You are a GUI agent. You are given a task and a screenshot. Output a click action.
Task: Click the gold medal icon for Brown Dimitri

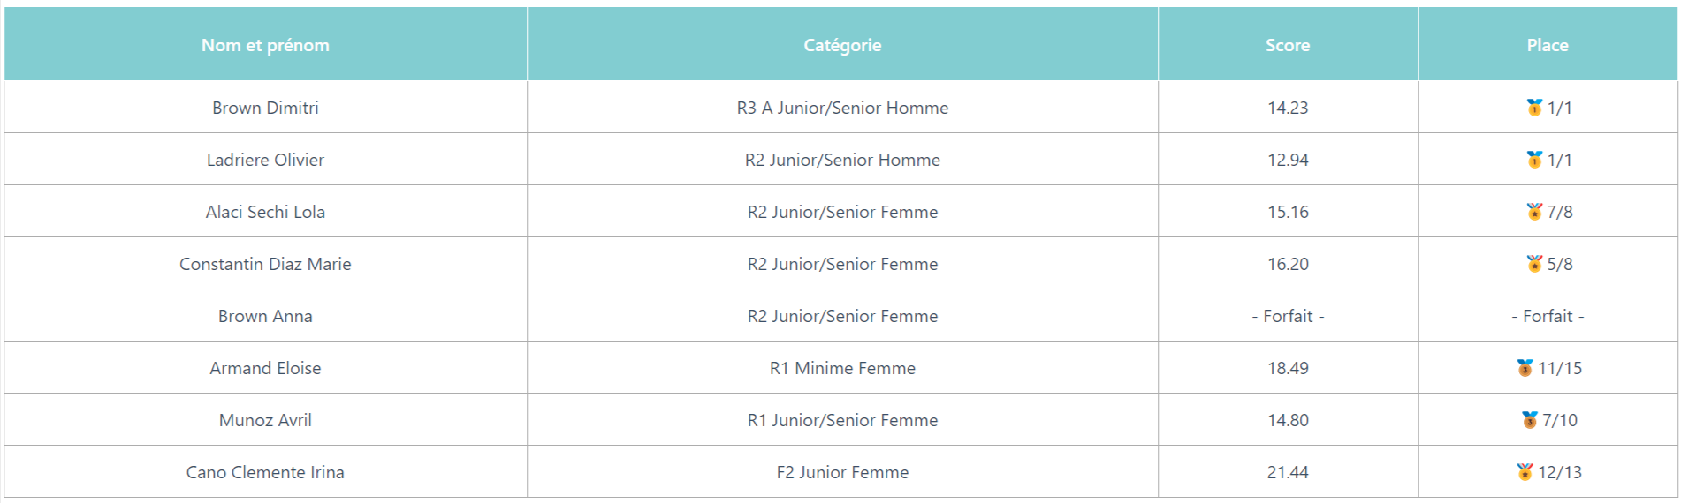tap(1534, 108)
